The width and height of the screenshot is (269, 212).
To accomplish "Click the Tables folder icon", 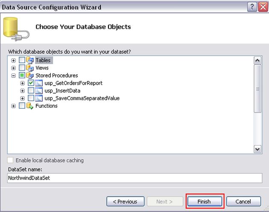I will coord(30,60).
